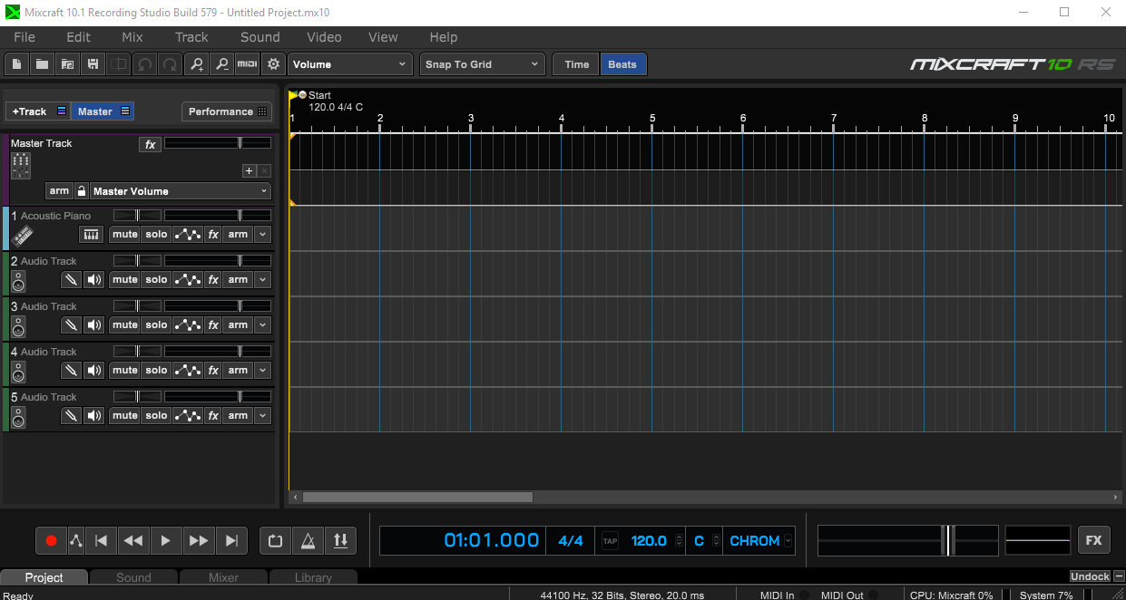The height and width of the screenshot is (600, 1126).
Task: Expand the track 2 arm dropdown arrow
Action: (263, 280)
